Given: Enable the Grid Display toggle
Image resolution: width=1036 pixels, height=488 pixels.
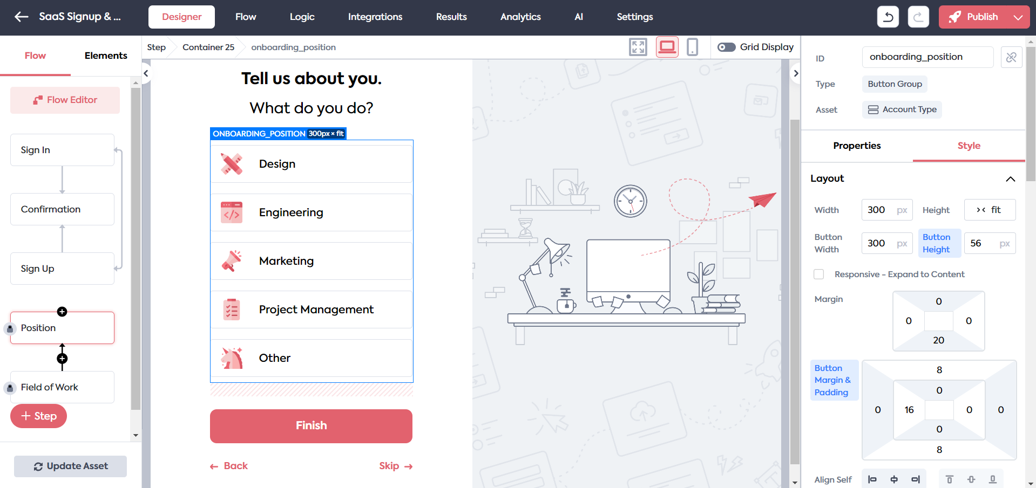Looking at the screenshot, I should (x=726, y=47).
